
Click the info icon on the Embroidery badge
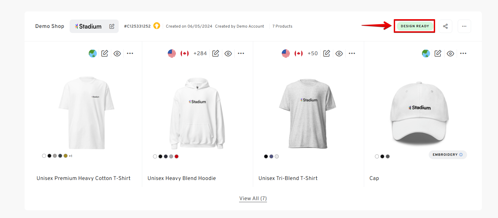tap(461, 155)
